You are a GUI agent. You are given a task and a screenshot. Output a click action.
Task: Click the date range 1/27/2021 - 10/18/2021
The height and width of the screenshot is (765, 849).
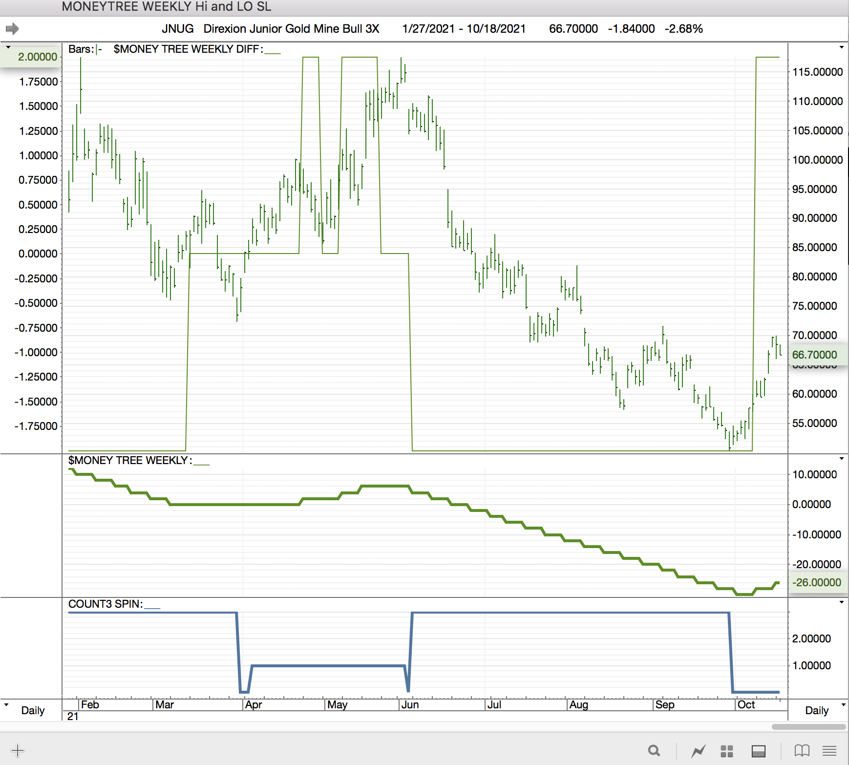click(464, 29)
